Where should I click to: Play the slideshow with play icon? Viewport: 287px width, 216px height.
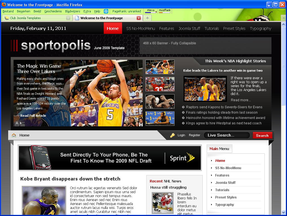(x=21, y=123)
